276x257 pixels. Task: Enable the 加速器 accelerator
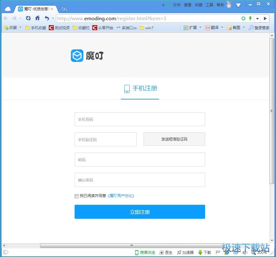point(185,252)
